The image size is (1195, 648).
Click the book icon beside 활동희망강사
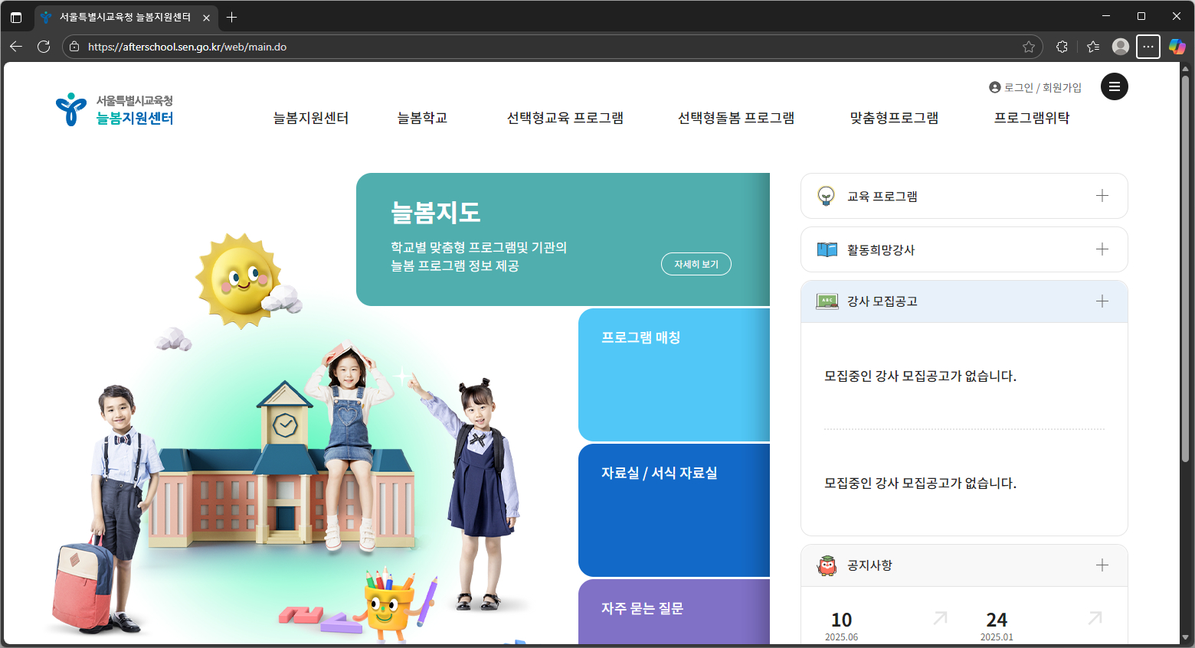tap(826, 249)
